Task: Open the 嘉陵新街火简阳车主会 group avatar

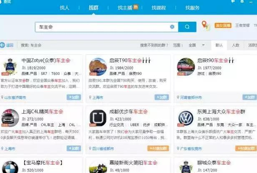Action: click(98, 167)
